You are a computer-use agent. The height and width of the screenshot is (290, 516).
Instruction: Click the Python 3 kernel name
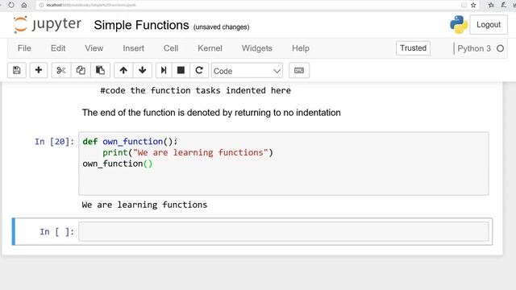tap(474, 48)
